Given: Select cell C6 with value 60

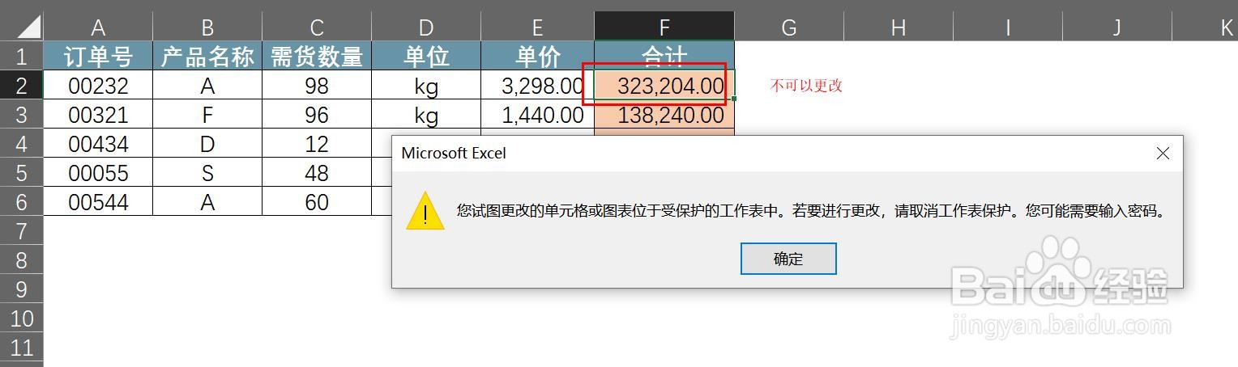Looking at the screenshot, I should 317,202.
